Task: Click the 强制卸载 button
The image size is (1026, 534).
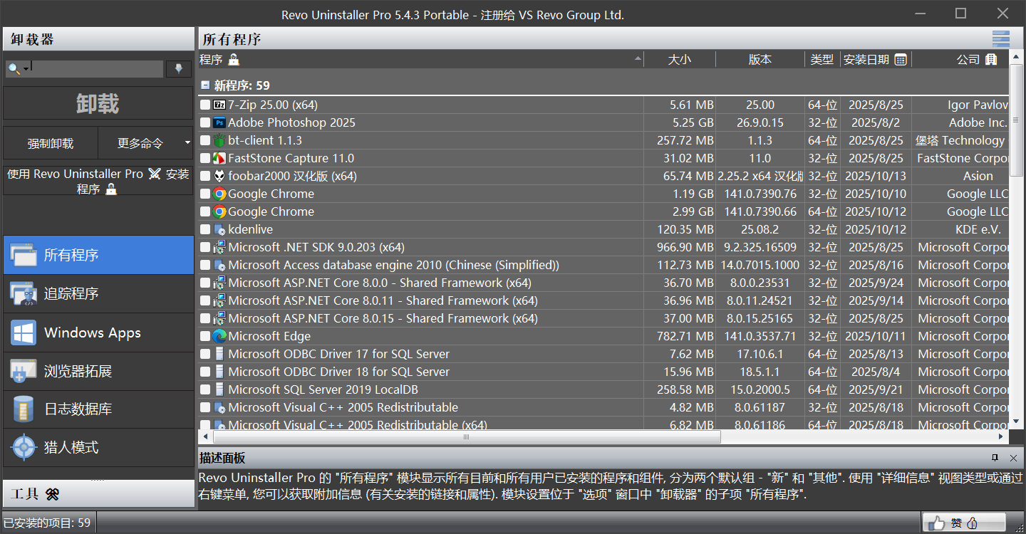Action: (x=51, y=143)
